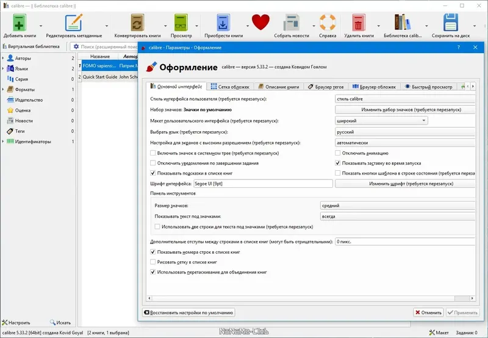Click the Шрифт интерфейса field Segoe UI

[x=263, y=184]
